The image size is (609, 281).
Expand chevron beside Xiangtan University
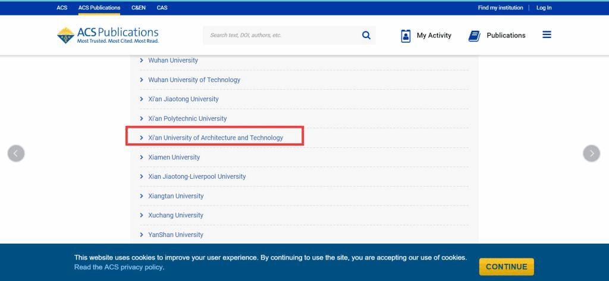(x=142, y=196)
